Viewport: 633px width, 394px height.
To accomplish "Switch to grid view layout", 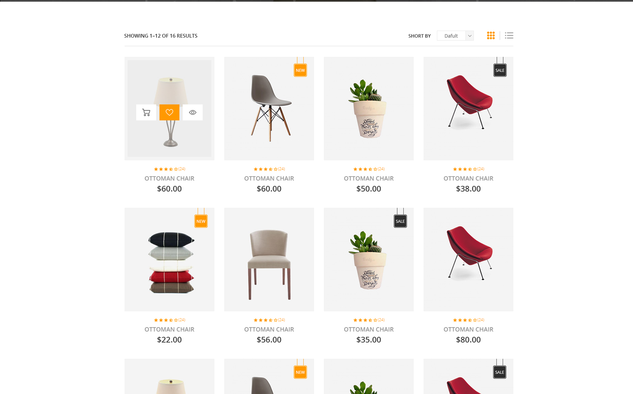I will (x=491, y=35).
